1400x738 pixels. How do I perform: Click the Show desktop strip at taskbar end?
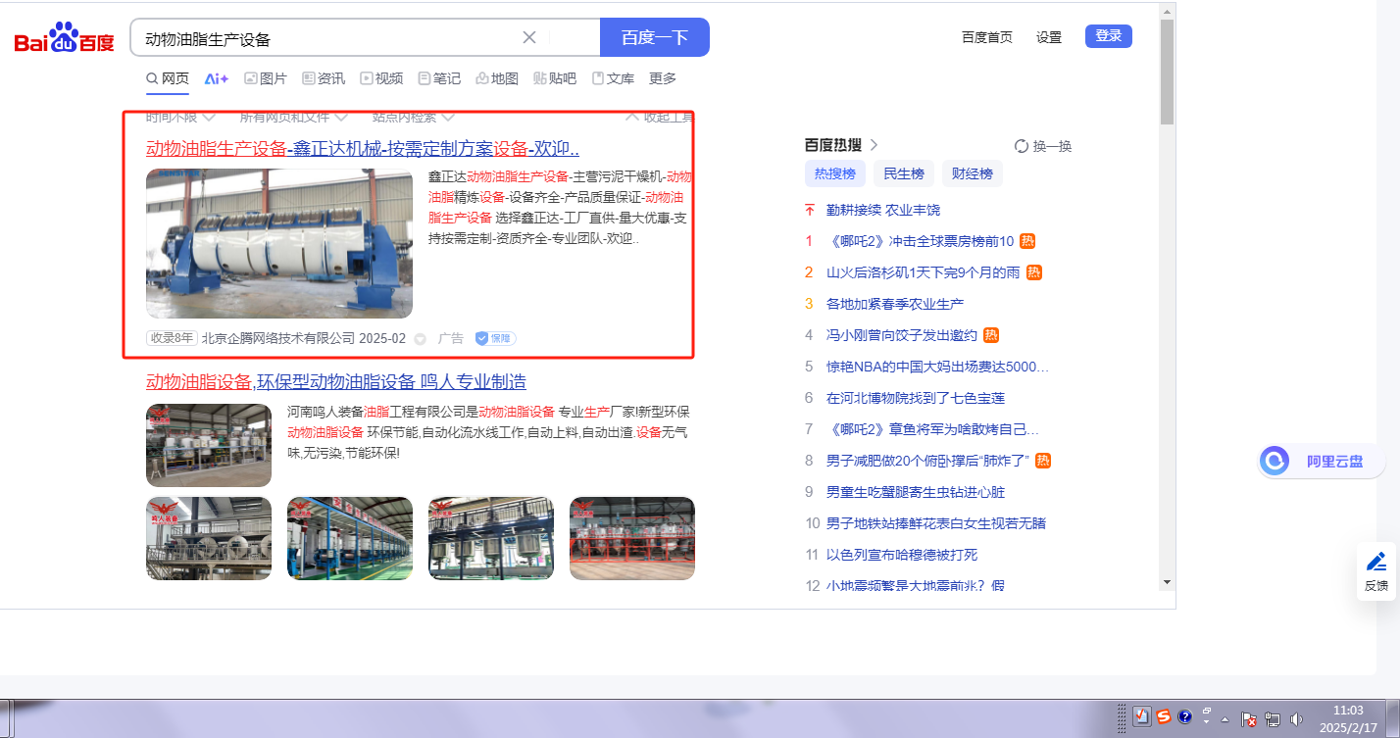pyautogui.click(x=1392, y=719)
